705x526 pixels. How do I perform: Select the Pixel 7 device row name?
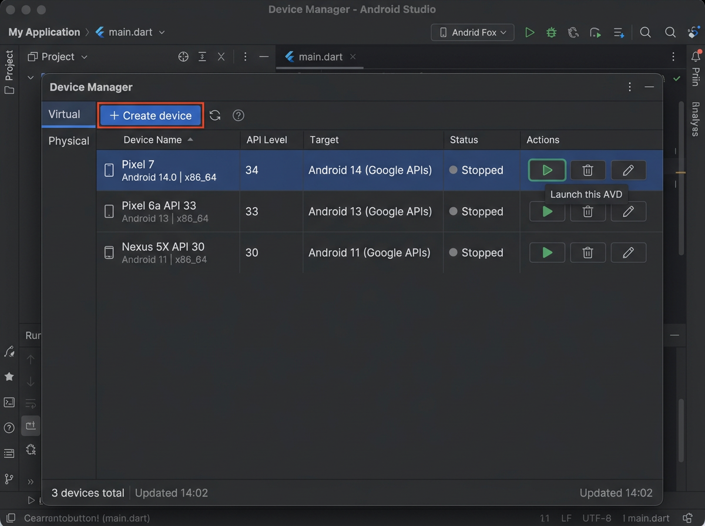[x=138, y=164]
